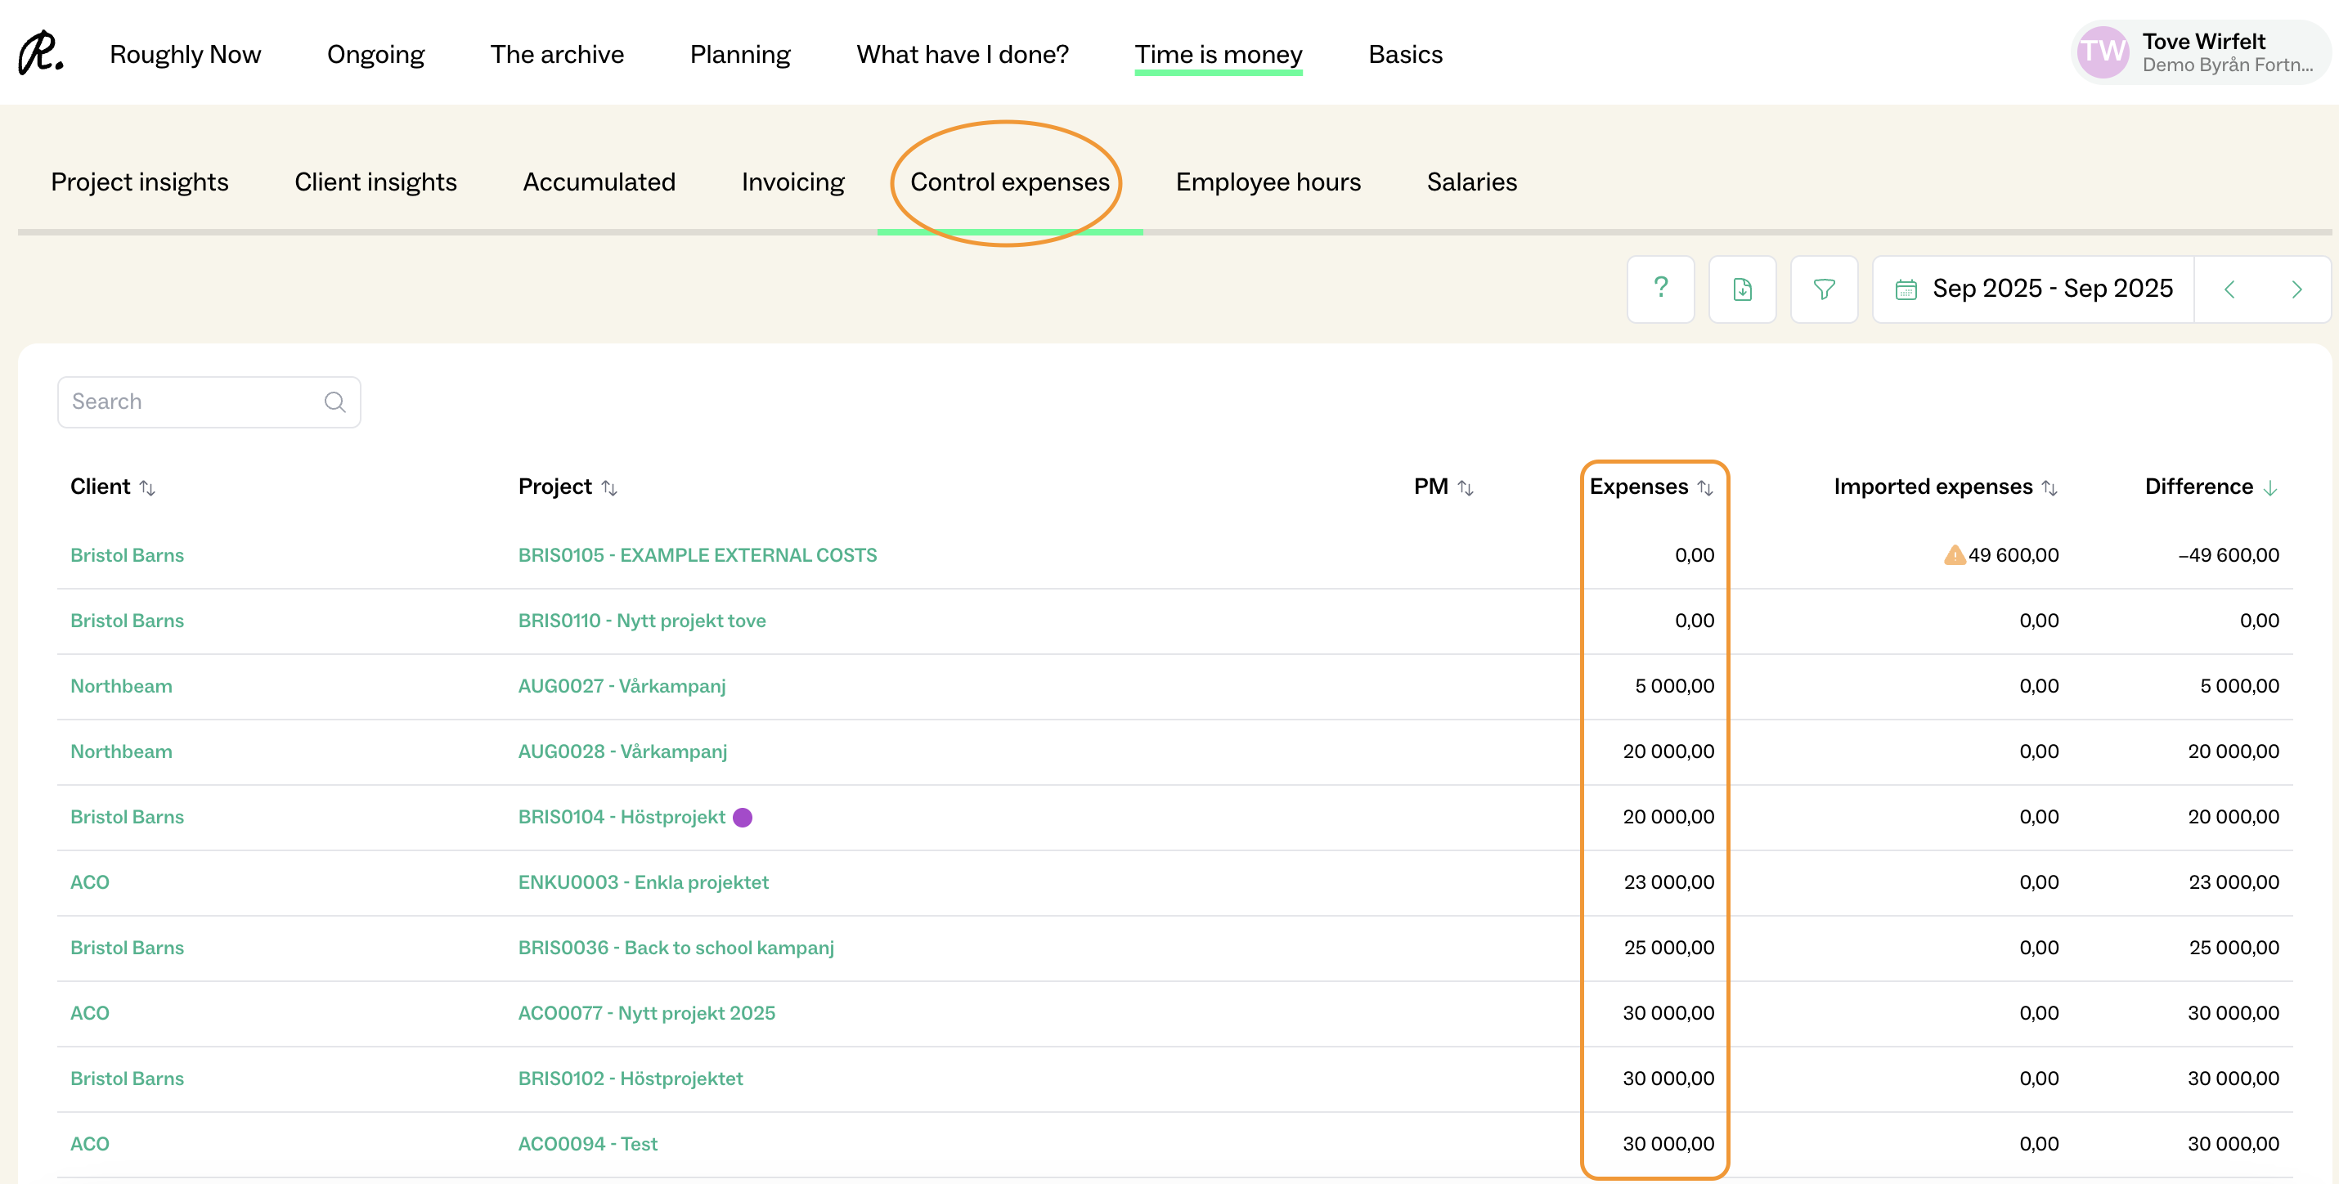Go to next month with right chevron

click(2296, 289)
